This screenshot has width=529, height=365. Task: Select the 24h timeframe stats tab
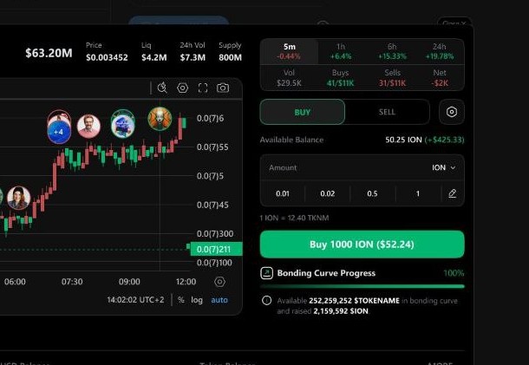click(440, 51)
